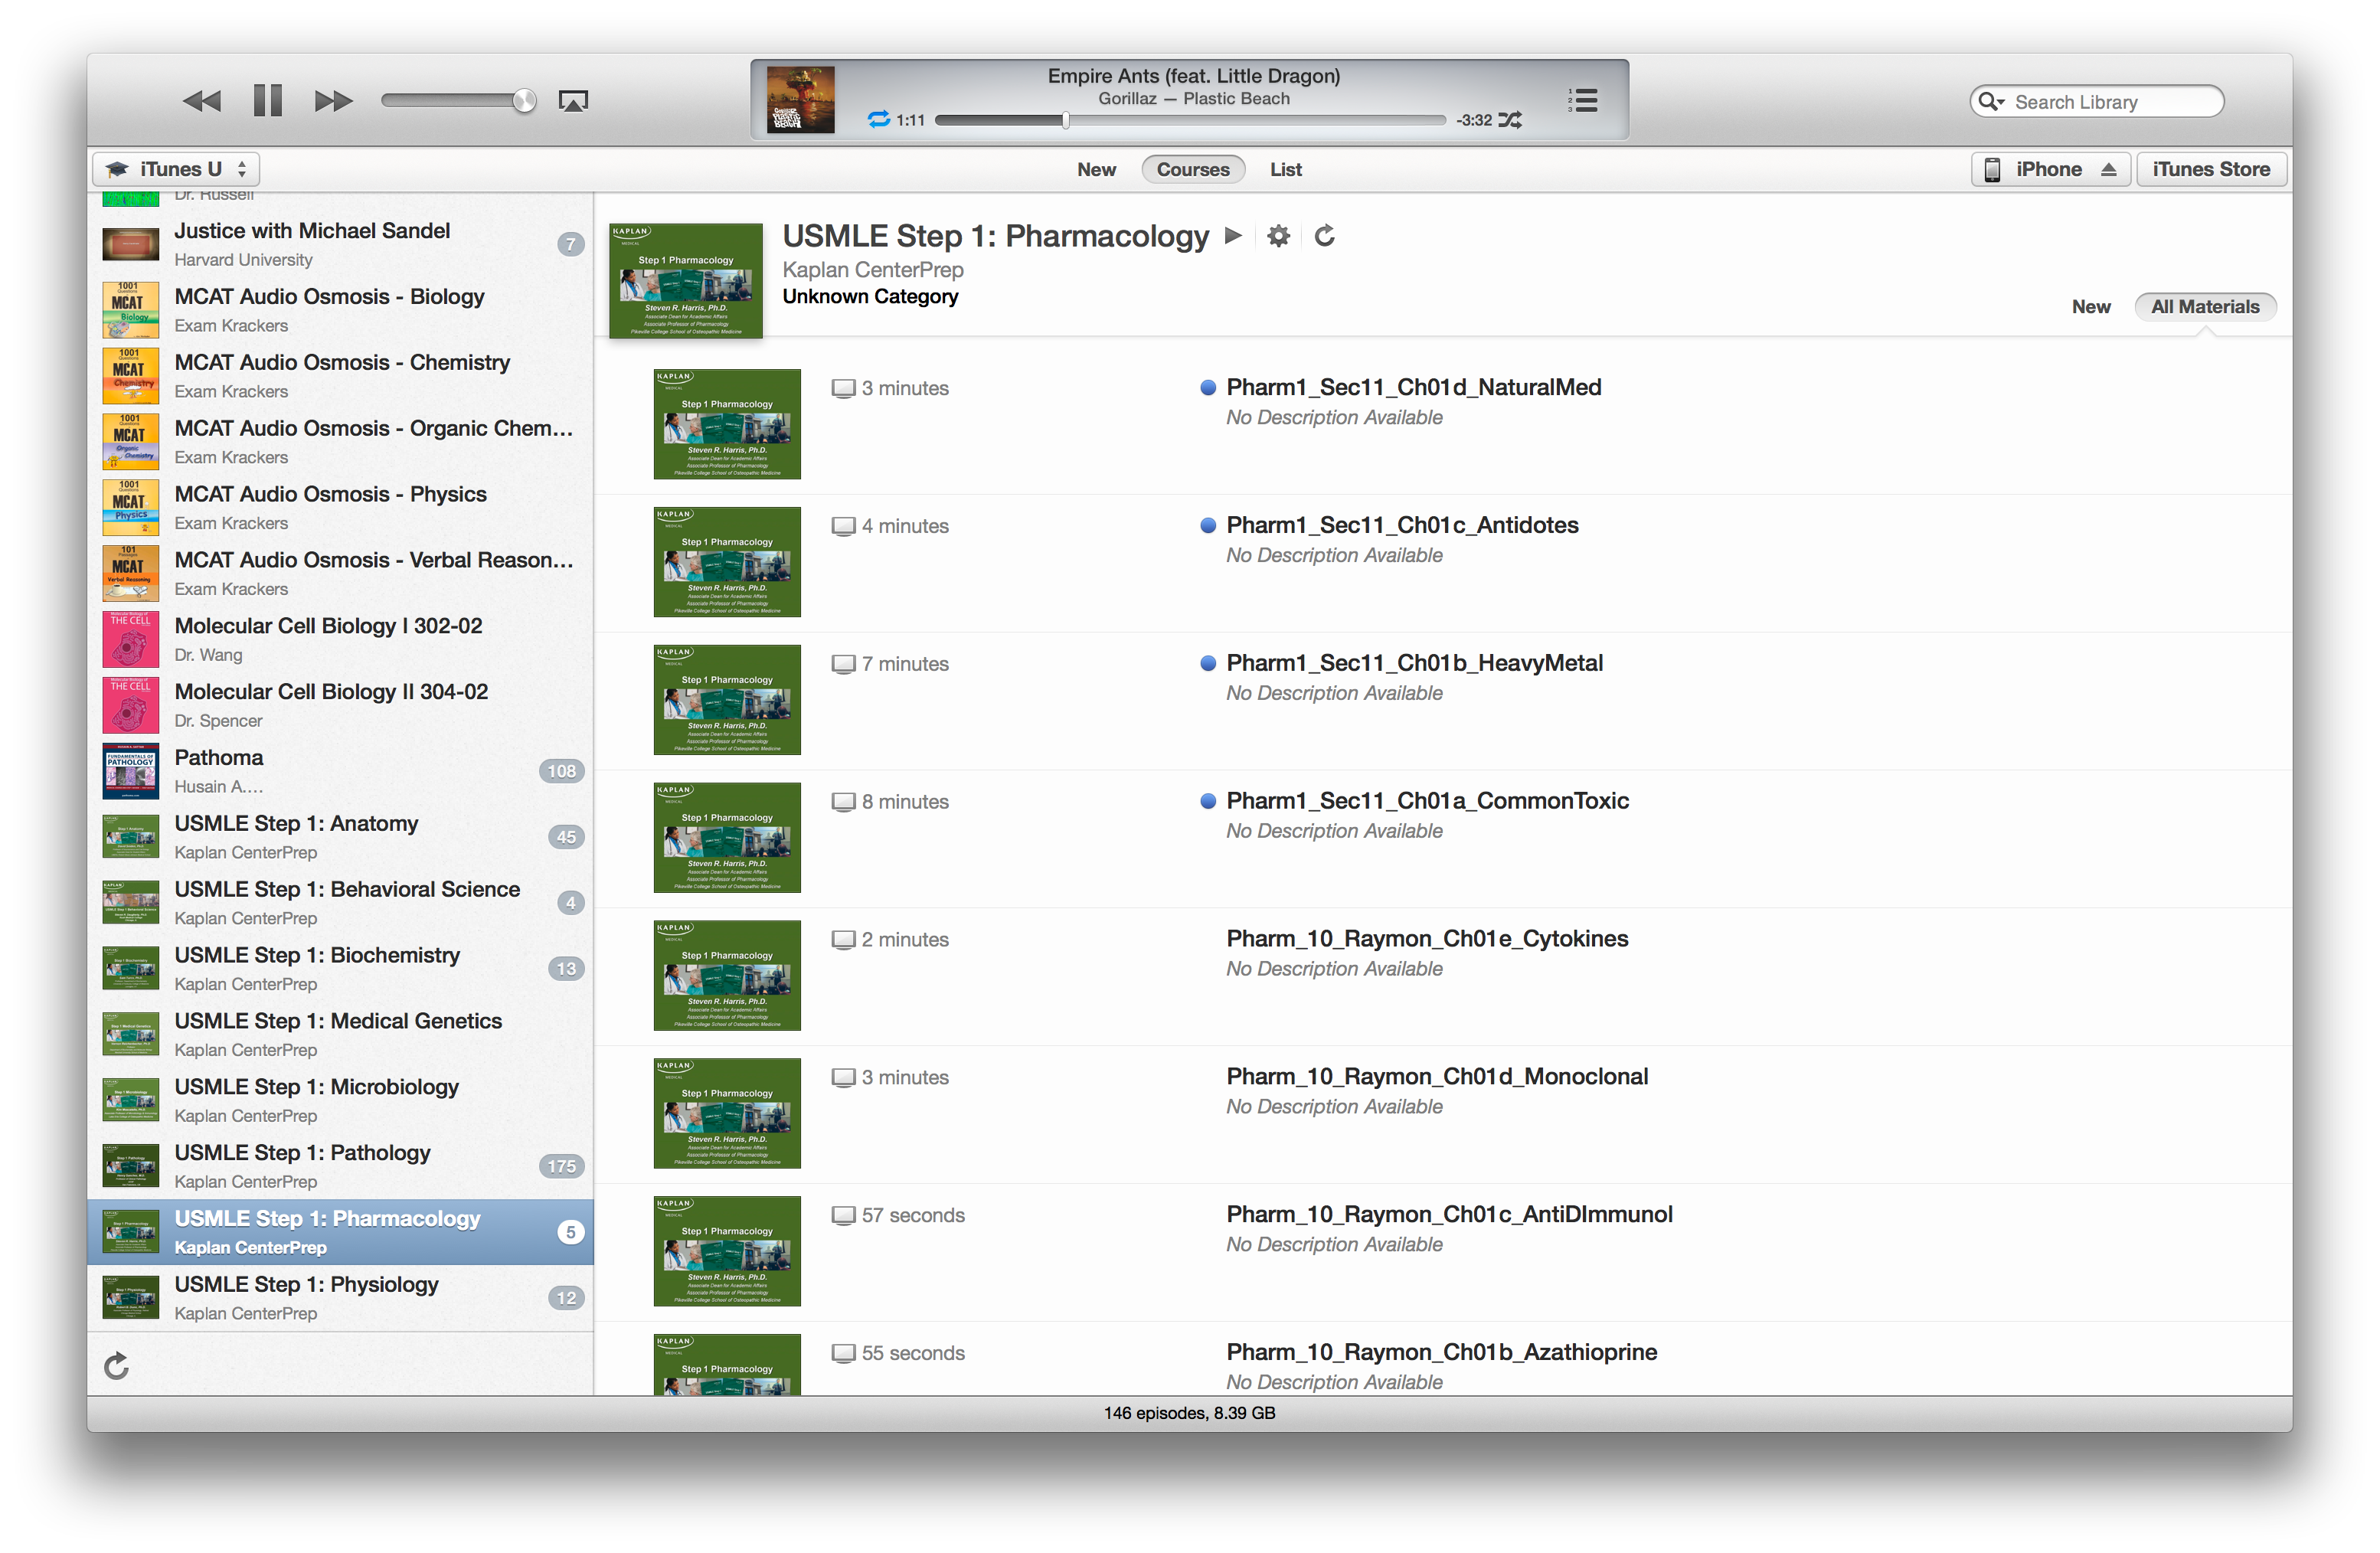
Task: Skip to next track
Action: pyautogui.click(x=333, y=101)
